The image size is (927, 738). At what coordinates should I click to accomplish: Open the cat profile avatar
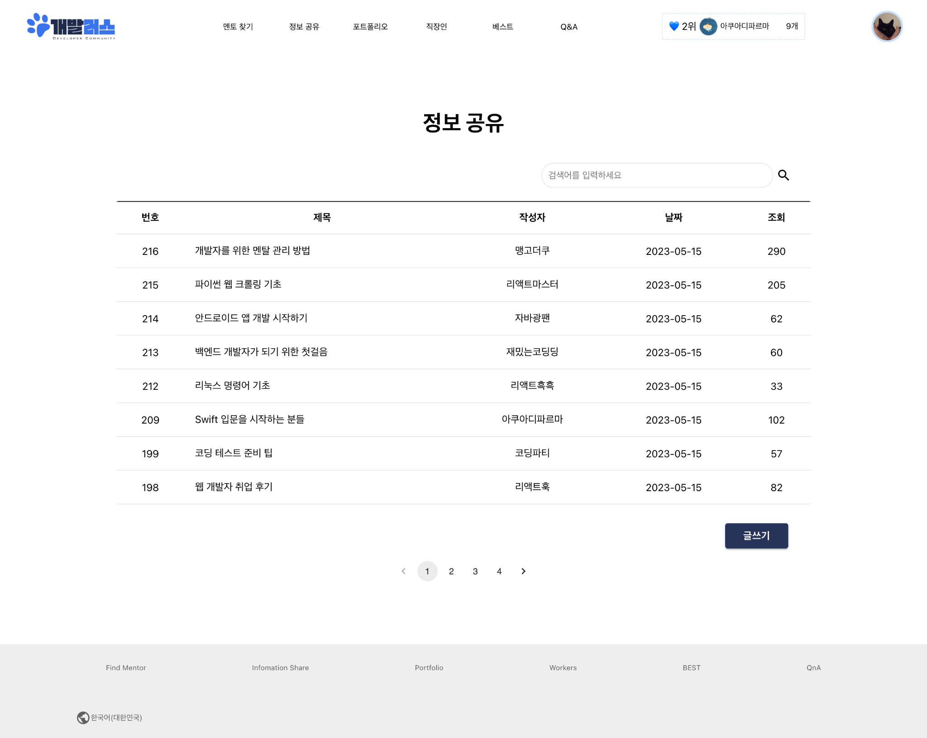pyautogui.click(x=887, y=27)
